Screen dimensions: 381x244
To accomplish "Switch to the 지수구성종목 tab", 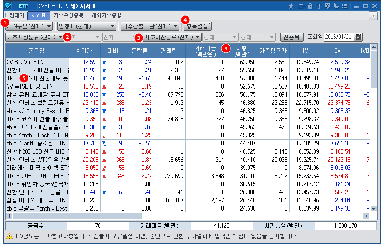I will (68, 15).
